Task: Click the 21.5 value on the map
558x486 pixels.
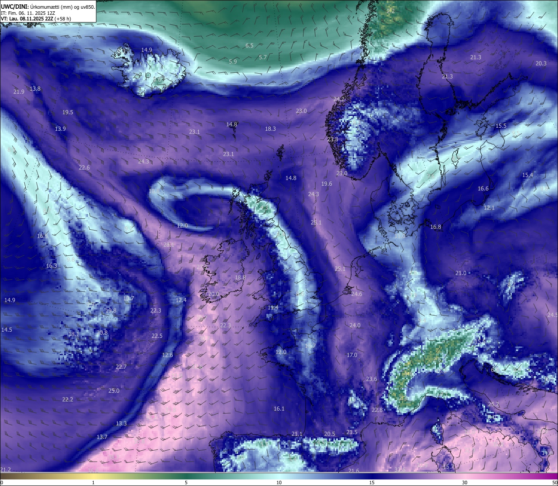Action: pos(352,432)
